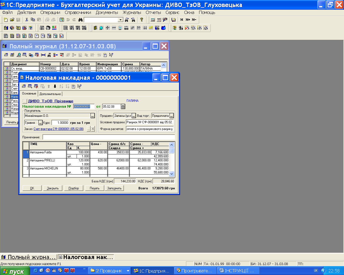Click the ПЛАТ toolbar icon

click(84, 28)
